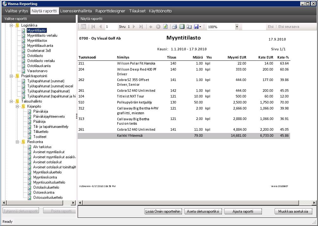The image size is (318, 226).
Task: Click the Päiväkirja report icon
Action: (29, 111)
